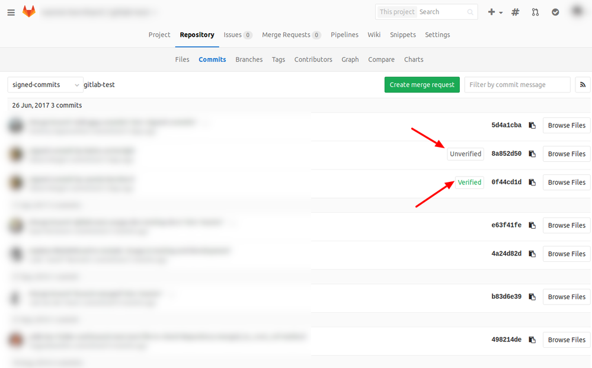Go to the Graph sub-tab
Screen dimensions: 592x368
350,60
